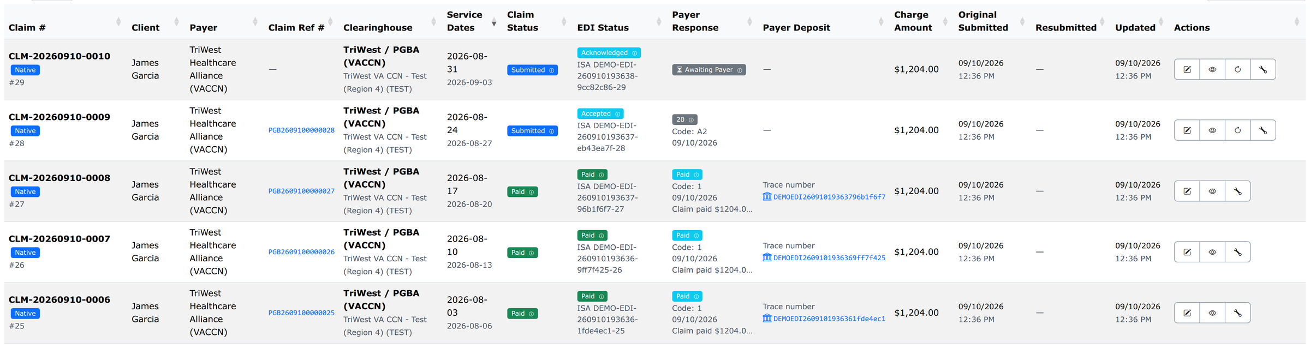
Task: Sort table by Claim # column
Action: point(118,22)
